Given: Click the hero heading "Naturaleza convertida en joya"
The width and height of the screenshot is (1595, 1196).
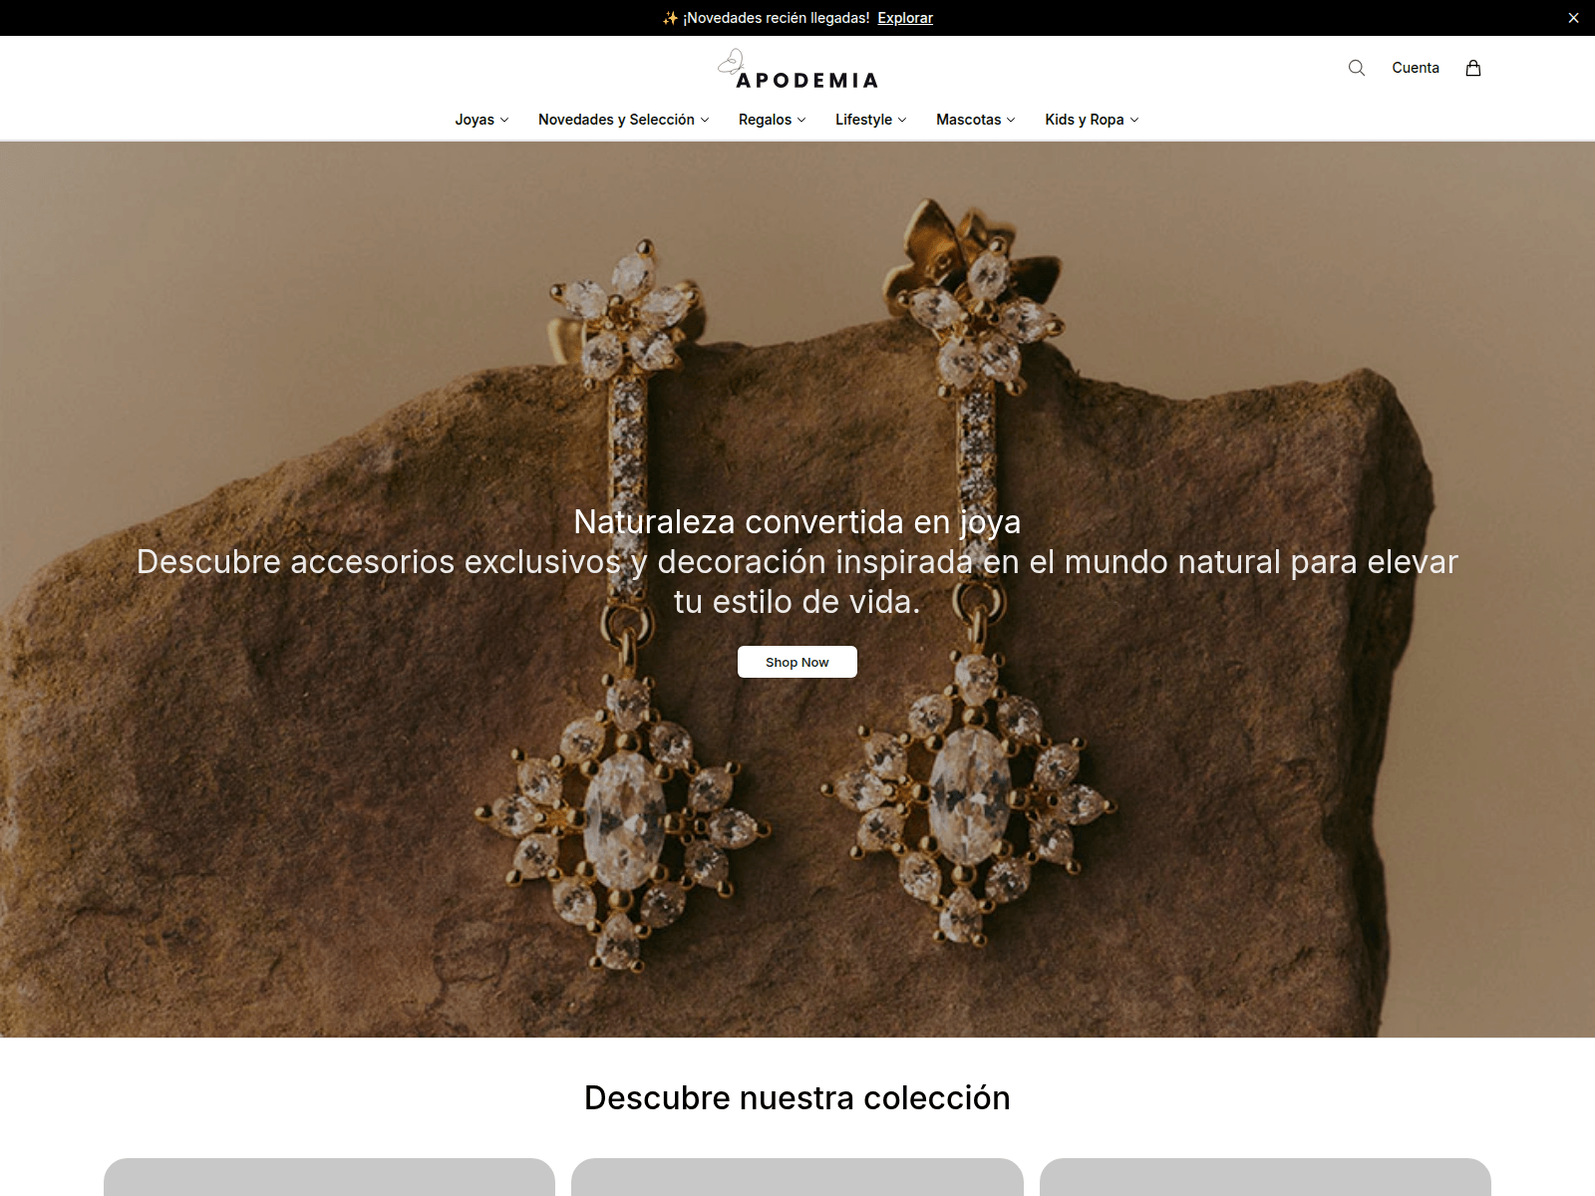Looking at the screenshot, I should [797, 521].
